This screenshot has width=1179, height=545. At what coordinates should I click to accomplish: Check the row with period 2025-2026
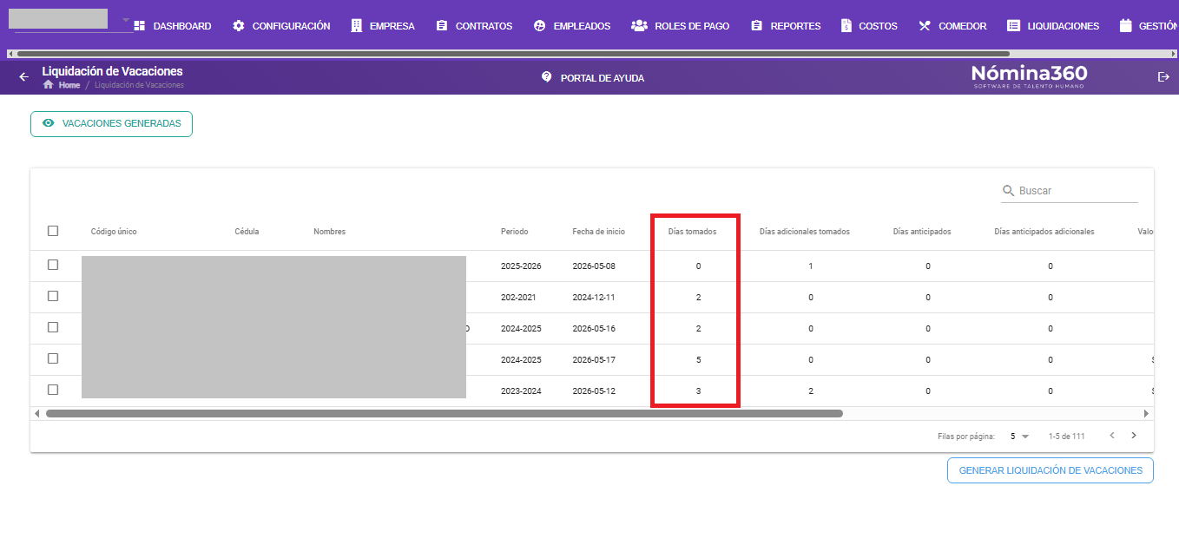tap(53, 265)
